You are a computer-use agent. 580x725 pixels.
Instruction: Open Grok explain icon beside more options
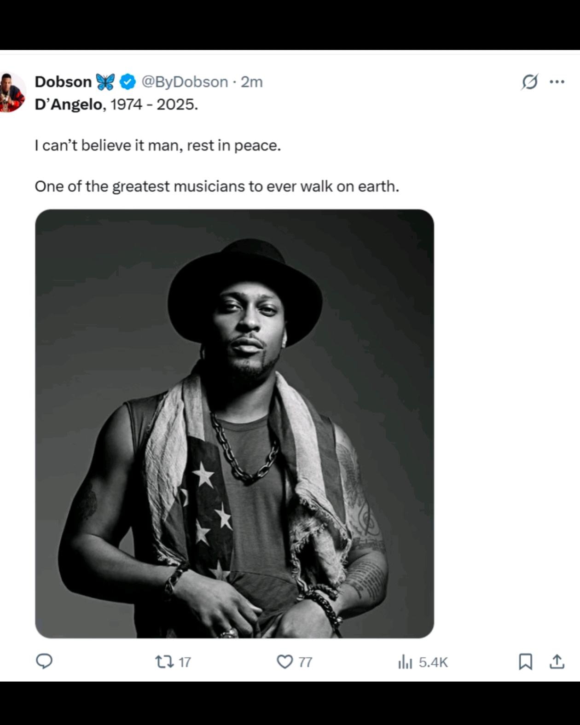(x=529, y=82)
